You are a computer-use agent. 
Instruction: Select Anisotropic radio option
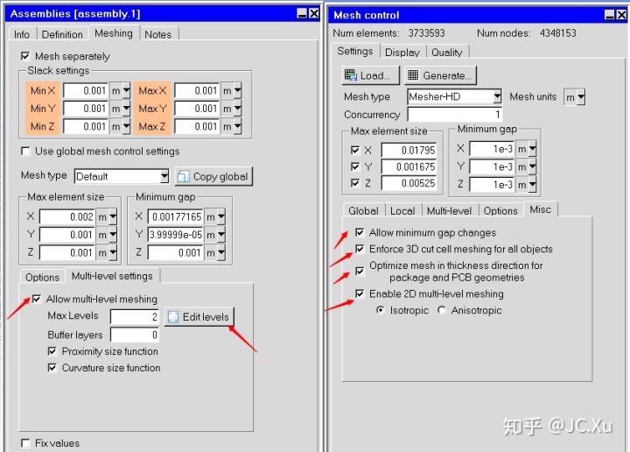(442, 310)
